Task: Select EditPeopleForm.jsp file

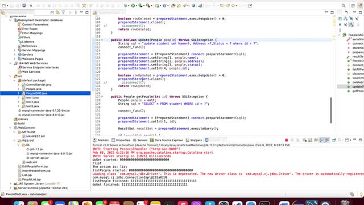Action: [35, 166]
